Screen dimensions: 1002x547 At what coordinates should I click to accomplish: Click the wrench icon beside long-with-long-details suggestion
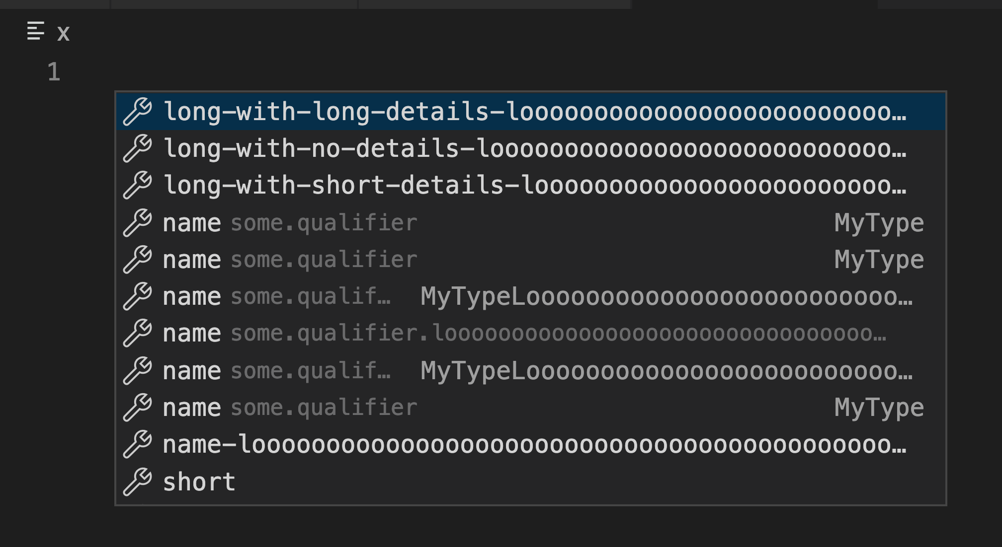coord(140,112)
